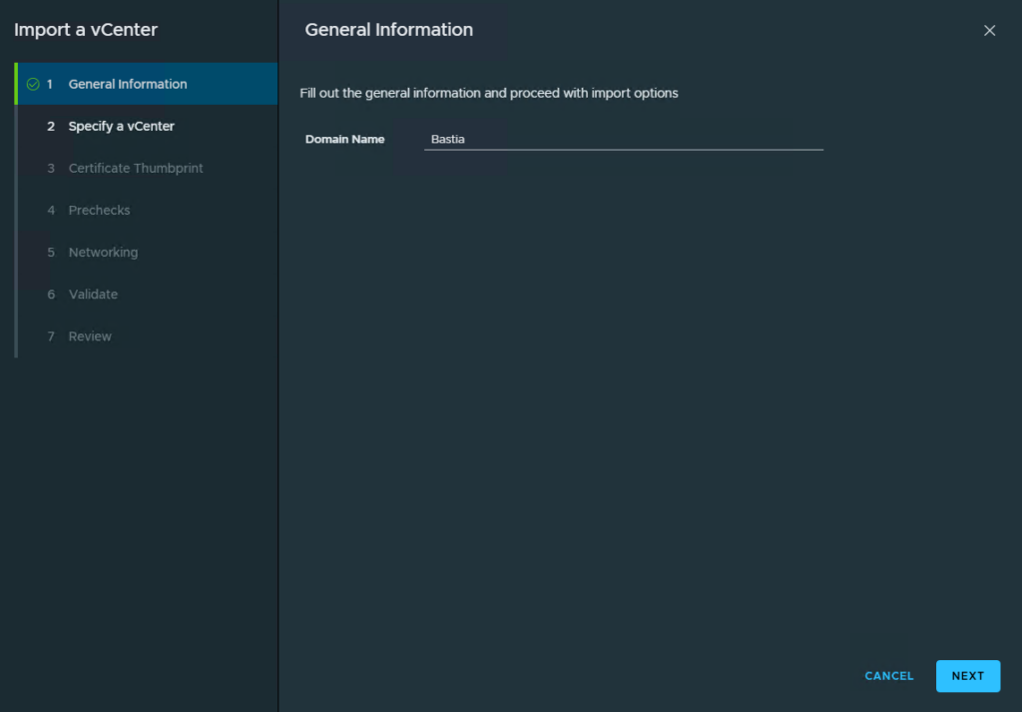Select the General Information wizard step
The height and width of the screenshot is (712, 1022).
click(128, 85)
